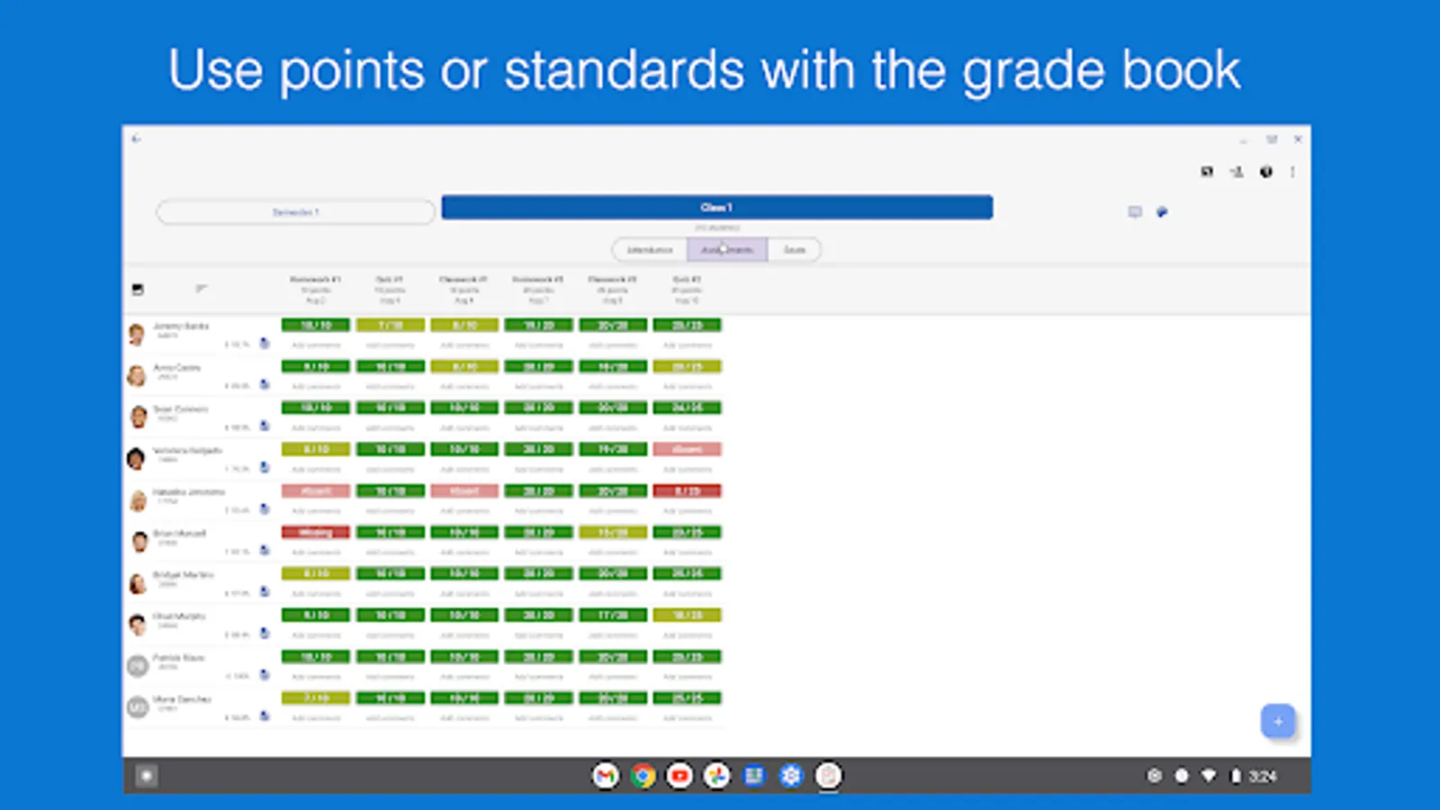Open the sort options icon
This screenshot has width=1440, height=810.
[x=201, y=289]
